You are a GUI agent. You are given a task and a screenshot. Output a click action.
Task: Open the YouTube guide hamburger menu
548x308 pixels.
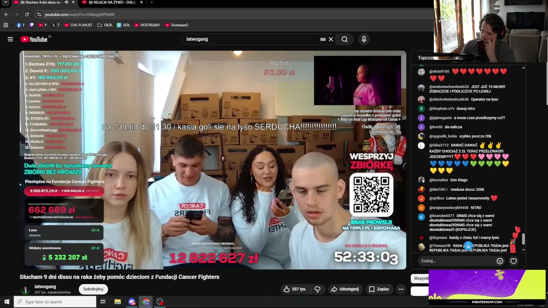point(10,39)
